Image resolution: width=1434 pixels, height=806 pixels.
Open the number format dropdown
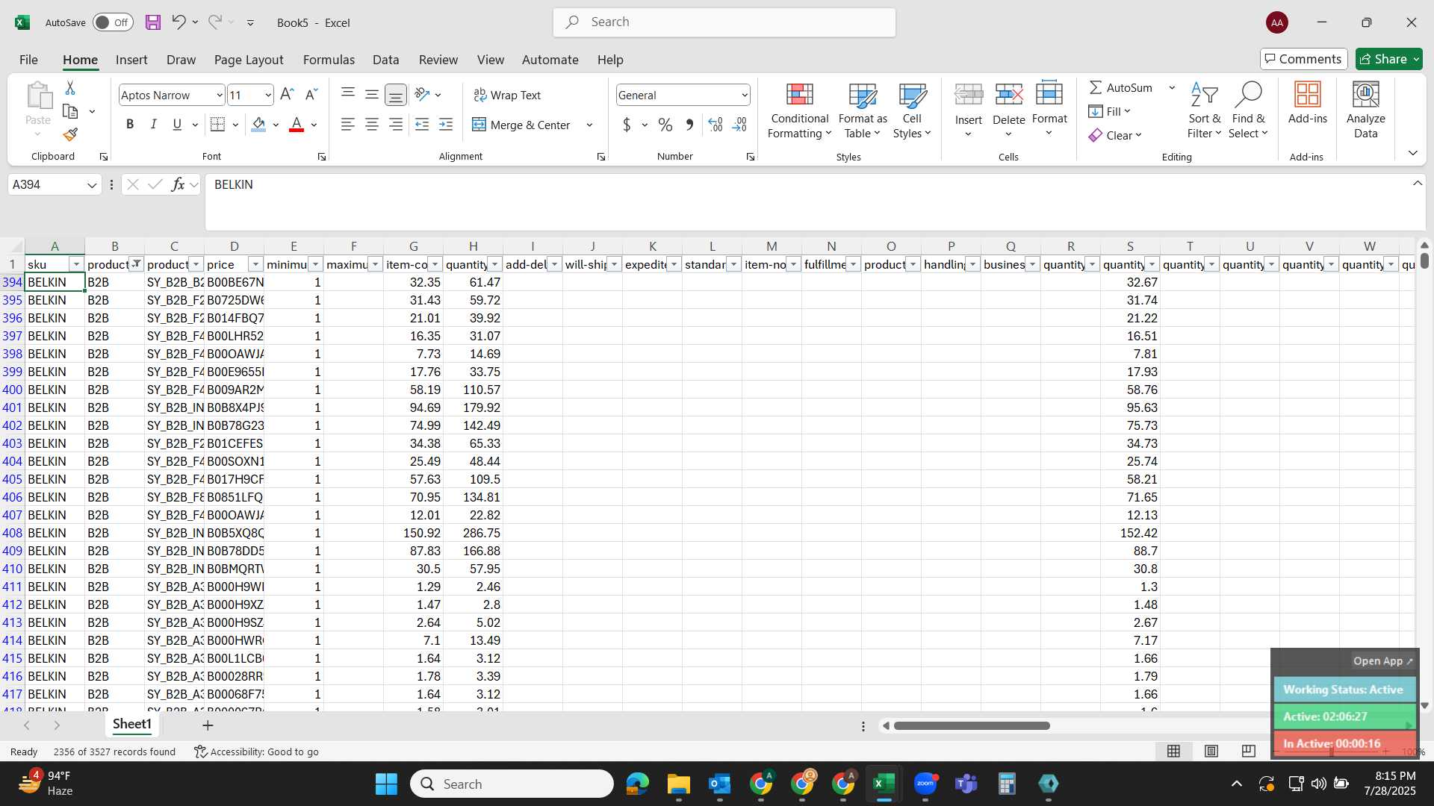pyautogui.click(x=745, y=95)
